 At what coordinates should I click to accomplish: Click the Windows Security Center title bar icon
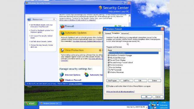click(26, 3)
